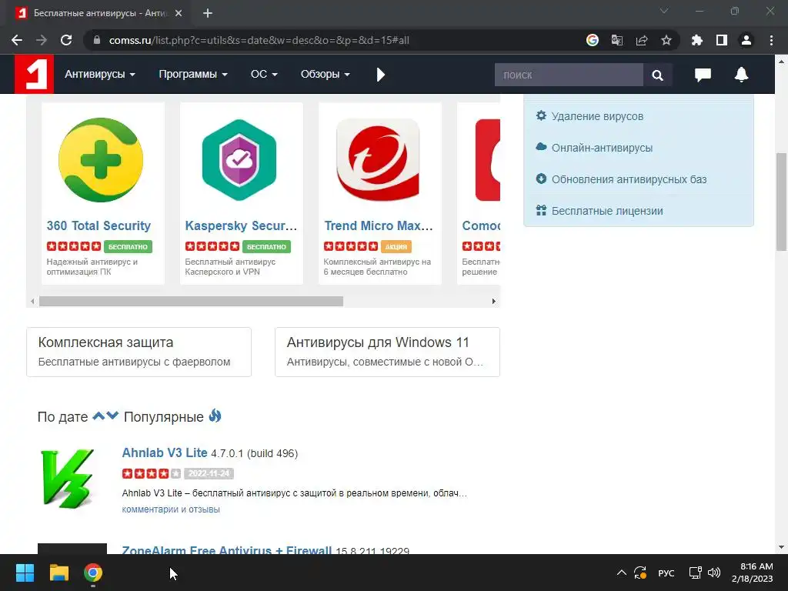
Task: Open the Программы dropdown menu
Action: [x=193, y=75]
